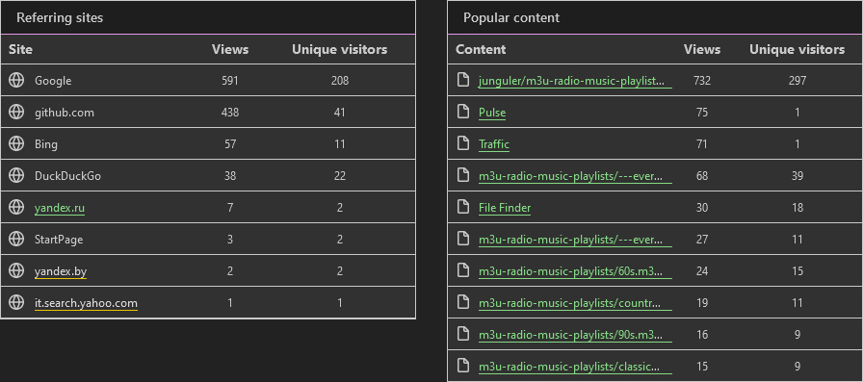Visit the it.search.yahoo.com link
The width and height of the screenshot is (863, 382).
tap(86, 303)
